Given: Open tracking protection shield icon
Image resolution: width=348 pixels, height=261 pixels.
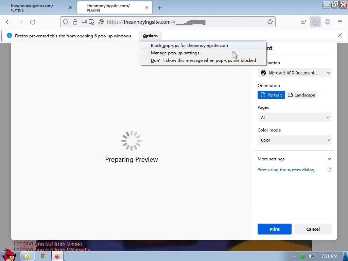Looking at the screenshot, I should [x=66, y=22].
